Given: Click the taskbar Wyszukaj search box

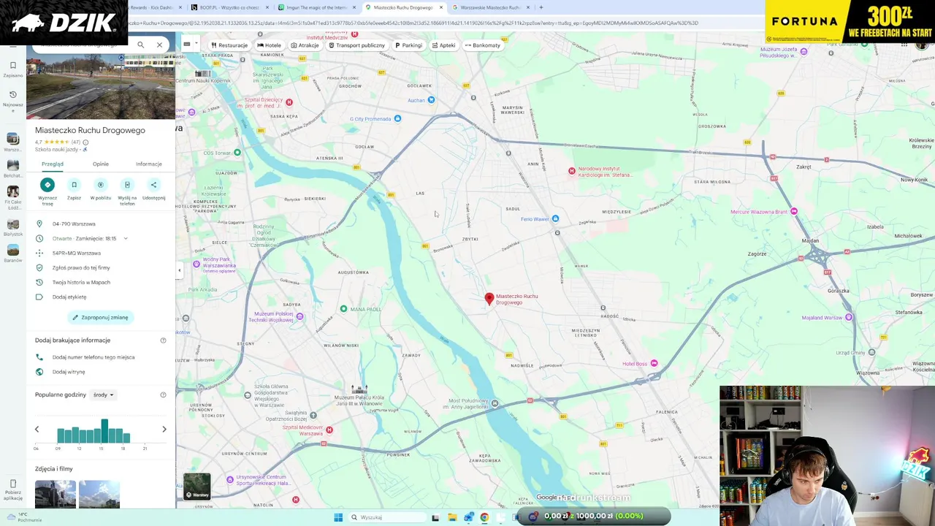Looking at the screenshot, I should [387, 517].
